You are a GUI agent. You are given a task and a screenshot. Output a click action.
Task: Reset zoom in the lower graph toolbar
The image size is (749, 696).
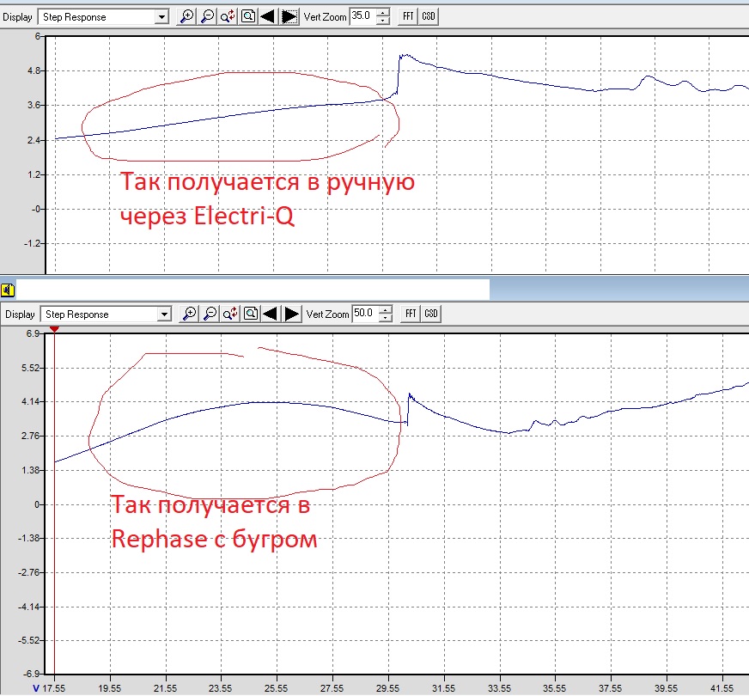click(230, 314)
